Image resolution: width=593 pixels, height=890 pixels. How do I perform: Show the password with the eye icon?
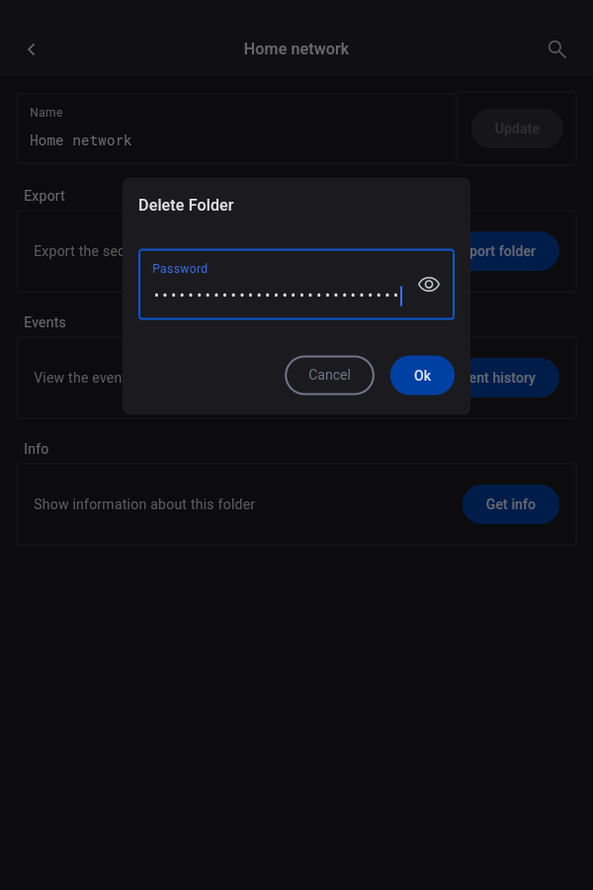[429, 285]
